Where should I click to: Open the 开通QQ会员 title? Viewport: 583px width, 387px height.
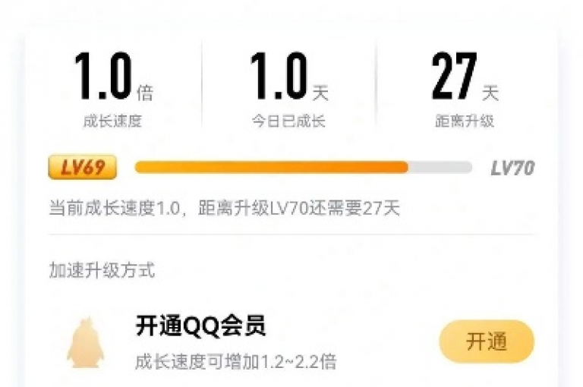click(x=200, y=326)
